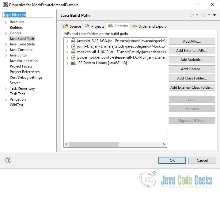Expand the Task Repository node
The image size is (220, 197).
pyautogui.click(x=6, y=89)
